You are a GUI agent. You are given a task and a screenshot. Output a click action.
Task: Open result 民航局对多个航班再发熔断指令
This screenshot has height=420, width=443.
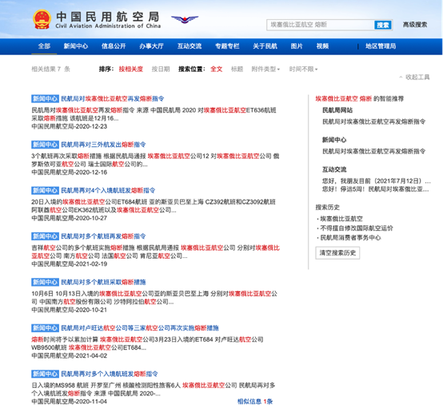pyautogui.click(x=103, y=236)
